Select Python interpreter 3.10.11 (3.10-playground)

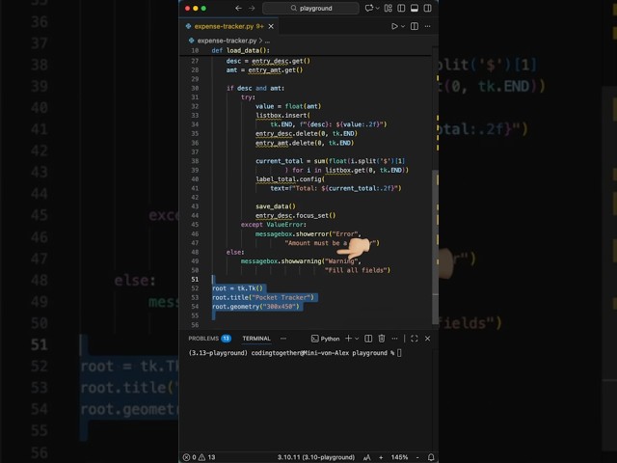coord(316,457)
